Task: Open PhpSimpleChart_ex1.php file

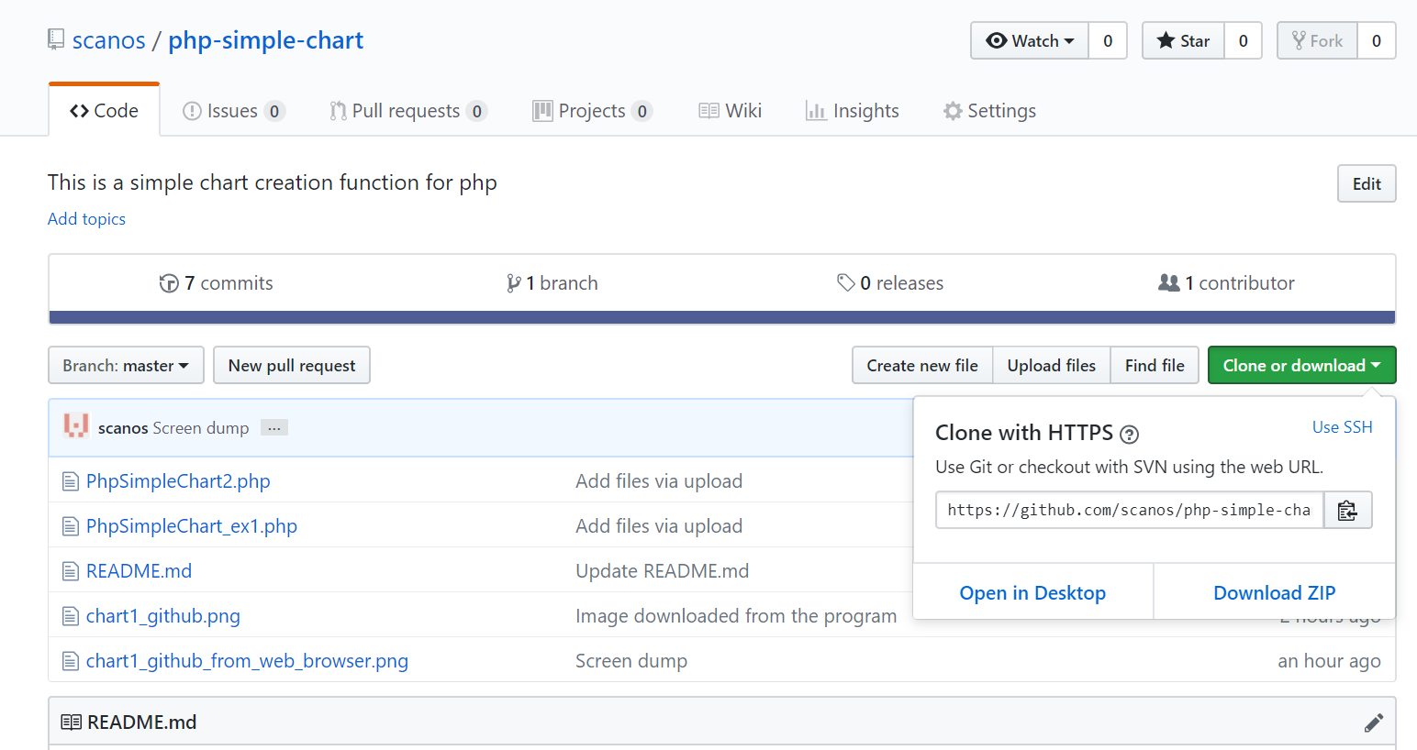Action: [x=192, y=526]
